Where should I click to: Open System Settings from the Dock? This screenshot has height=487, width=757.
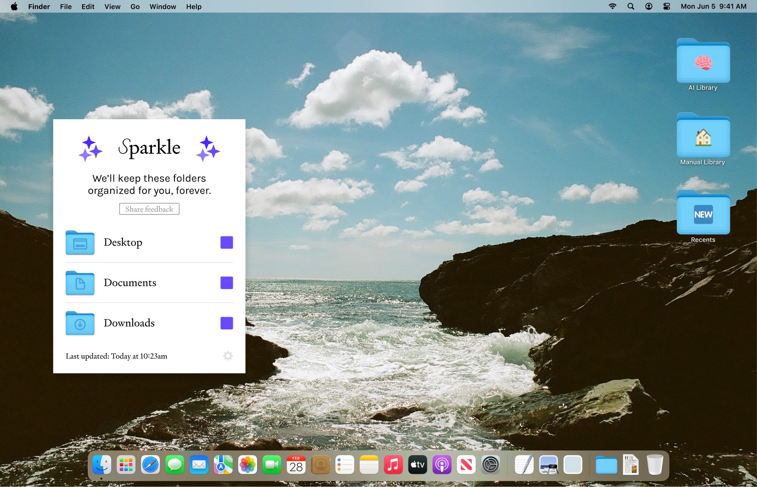pyautogui.click(x=491, y=465)
